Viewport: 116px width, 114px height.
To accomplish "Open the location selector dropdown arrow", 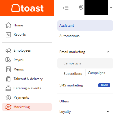I will (x=111, y=8).
